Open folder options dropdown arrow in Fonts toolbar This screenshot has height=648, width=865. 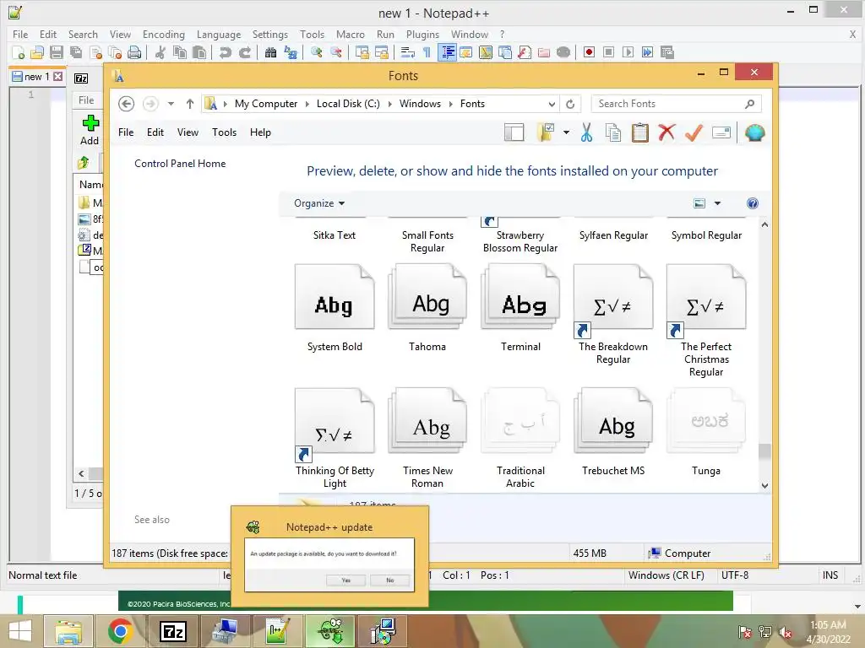[566, 132]
